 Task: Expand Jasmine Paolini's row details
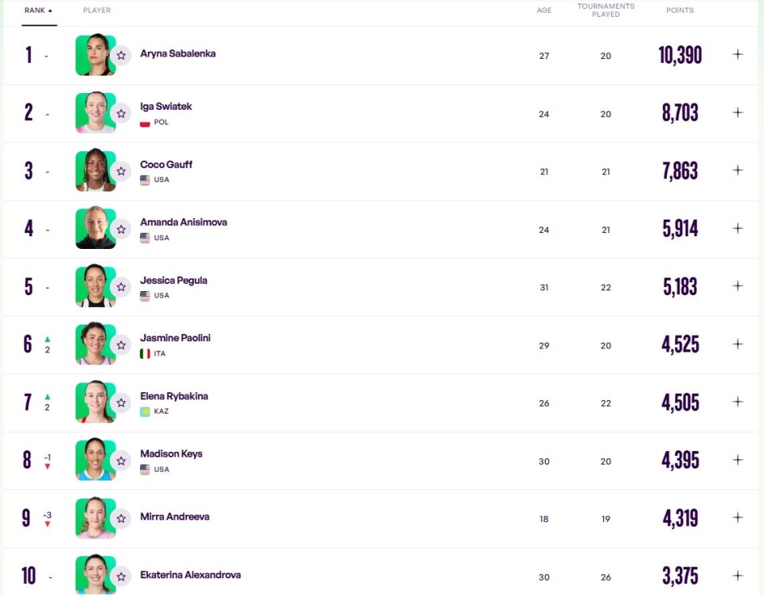tap(738, 344)
